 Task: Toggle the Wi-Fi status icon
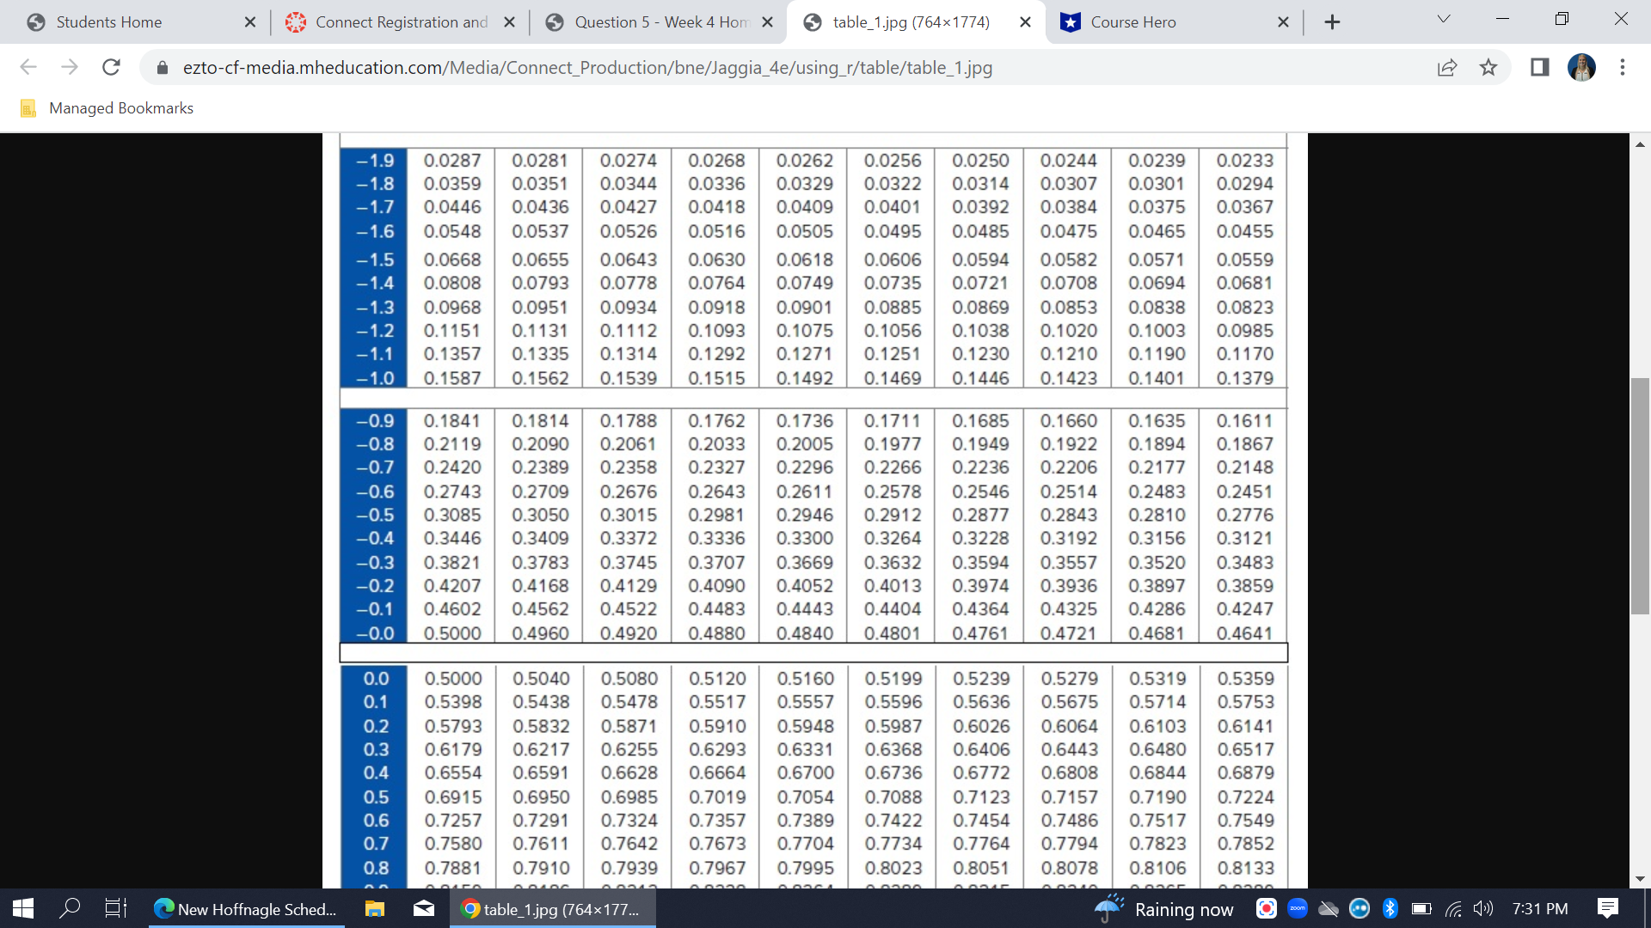[x=1452, y=908]
